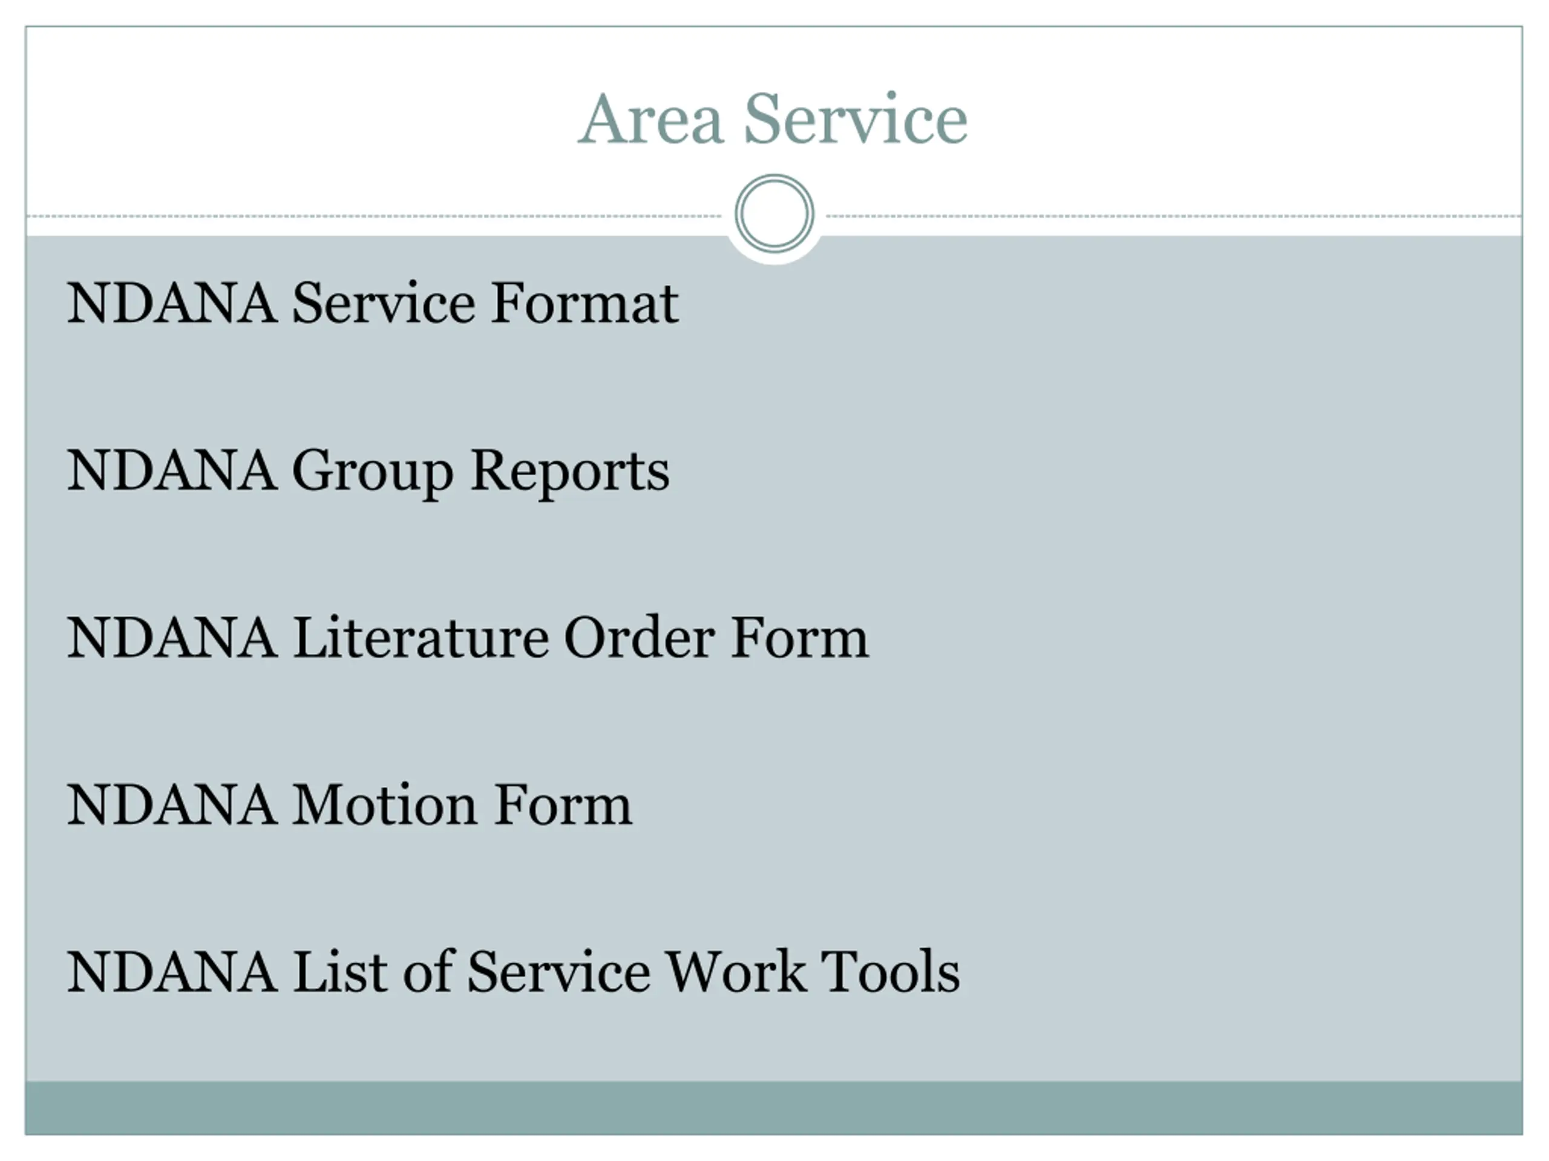Open the NDANA Literature Order Form link
This screenshot has width=1549, height=1161.
(x=468, y=637)
